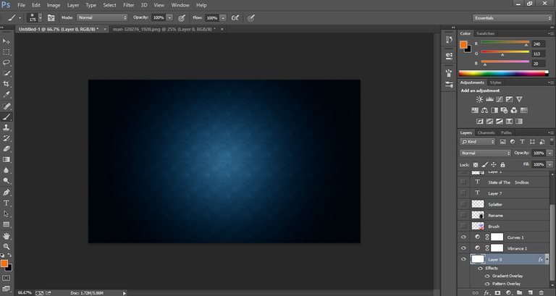Image resolution: width=556 pixels, height=296 pixels.
Task: Select the Hand tool
Action: [7, 236]
